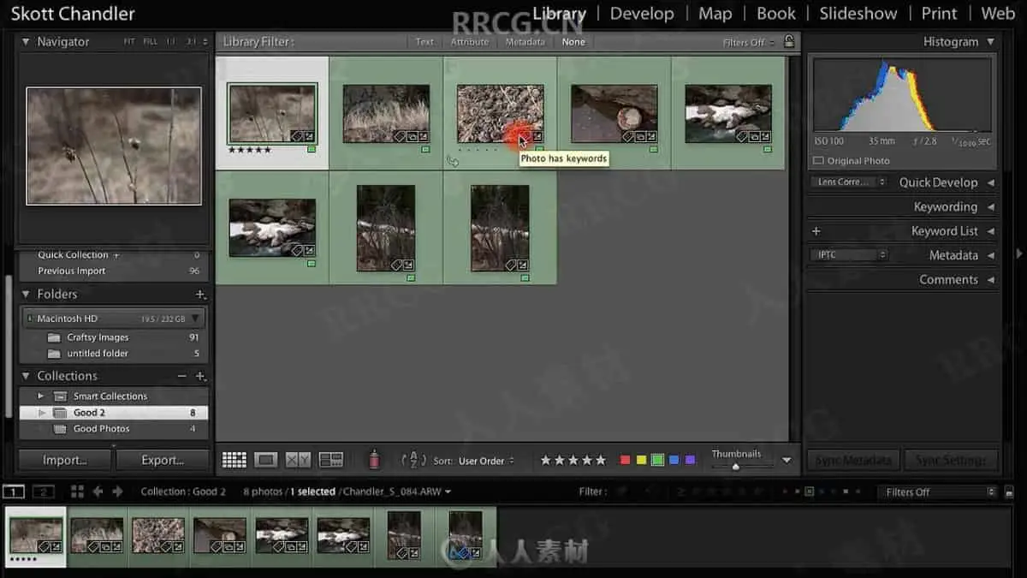The width and height of the screenshot is (1027, 578).
Task: Open the filmstrip grid shortcut icon
Action: [x=77, y=492]
